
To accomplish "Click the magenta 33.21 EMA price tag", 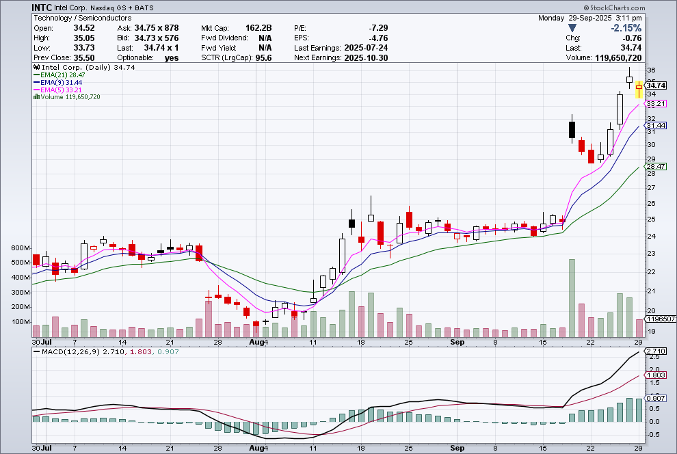I will pyautogui.click(x=656, y=103).
